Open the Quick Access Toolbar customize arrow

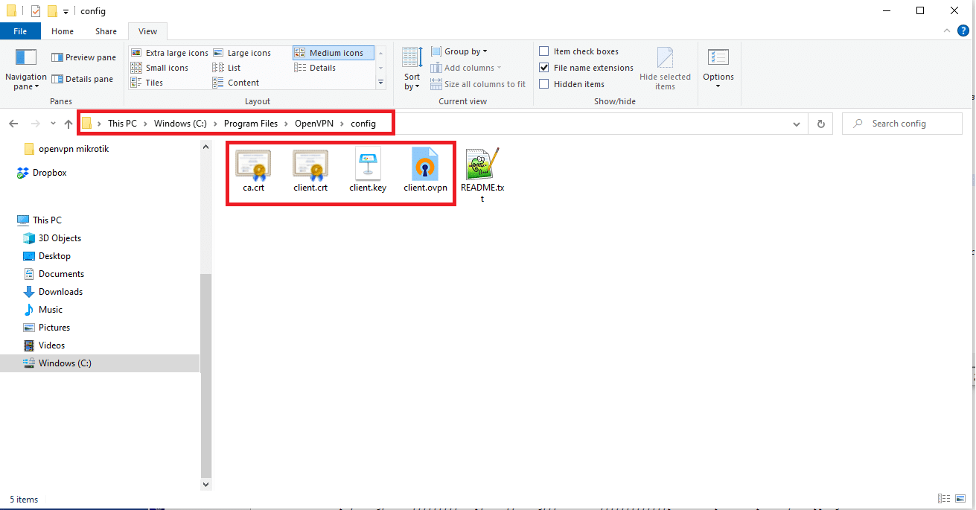[66, 11]
